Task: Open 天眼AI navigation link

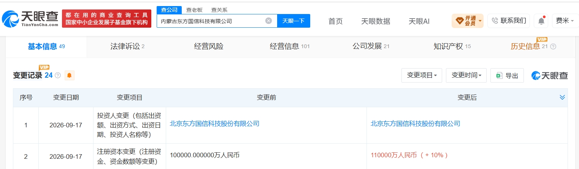Action: [x=419, y=21]
